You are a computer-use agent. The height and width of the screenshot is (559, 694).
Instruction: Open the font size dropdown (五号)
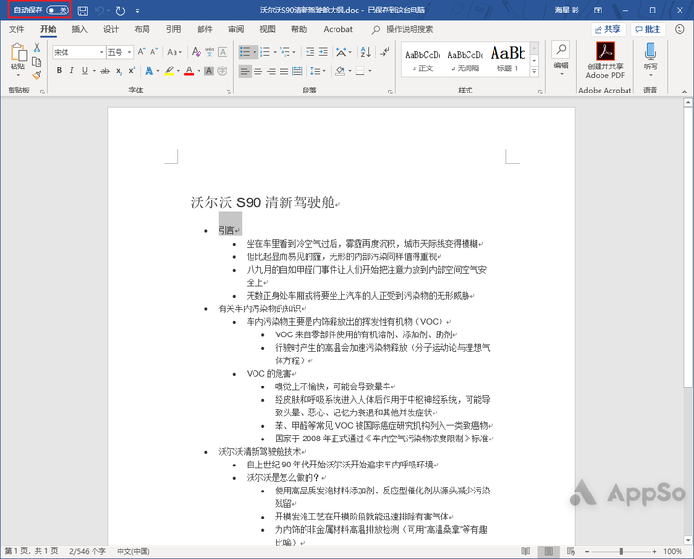point(130,52)
